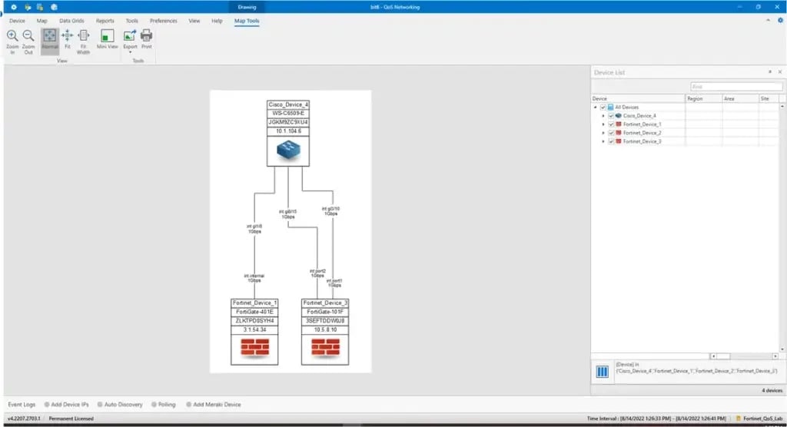Open the Data Grids menu
Viewport: 787px width, 427px height.
pyautogui.click(x=71, y=21)
